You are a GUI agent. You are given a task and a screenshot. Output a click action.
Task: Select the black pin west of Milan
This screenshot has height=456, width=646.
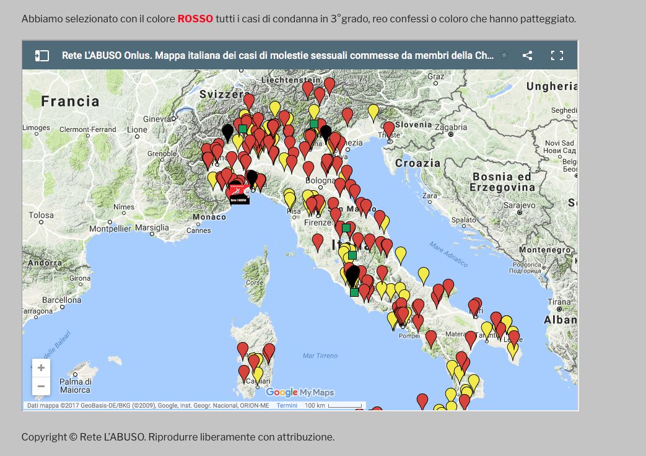(x=227, y=133)
